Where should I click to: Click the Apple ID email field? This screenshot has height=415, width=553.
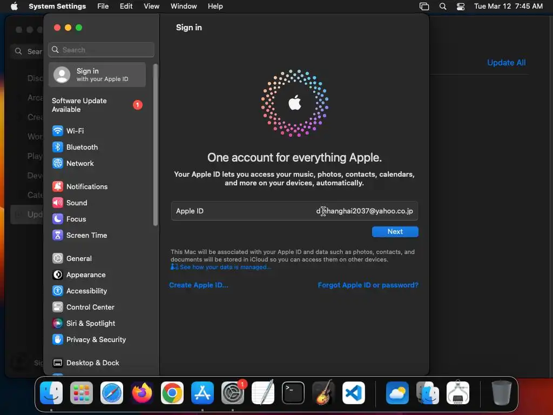[294, 211]
